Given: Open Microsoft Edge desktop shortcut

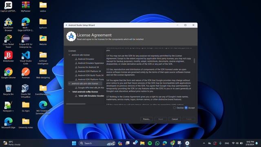Looking at the screenshot, I should (8, 123).
